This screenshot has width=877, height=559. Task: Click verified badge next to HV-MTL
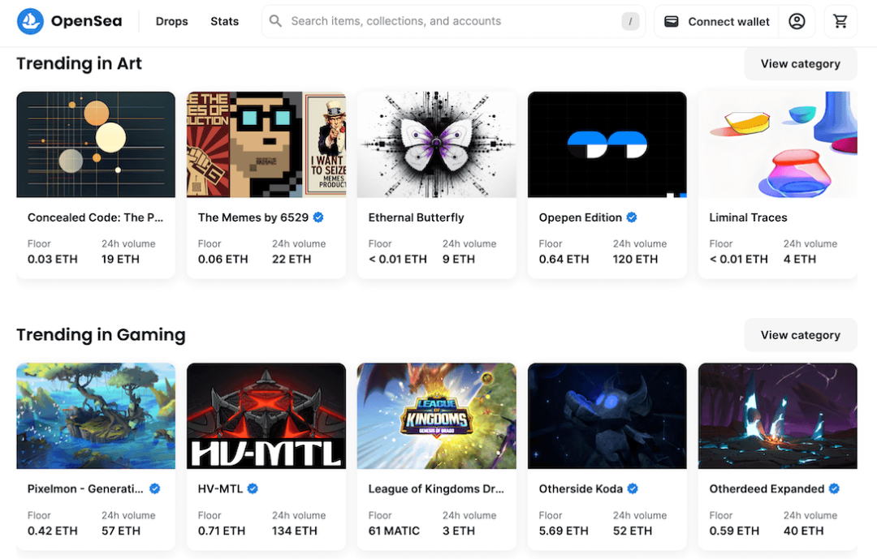253,488
